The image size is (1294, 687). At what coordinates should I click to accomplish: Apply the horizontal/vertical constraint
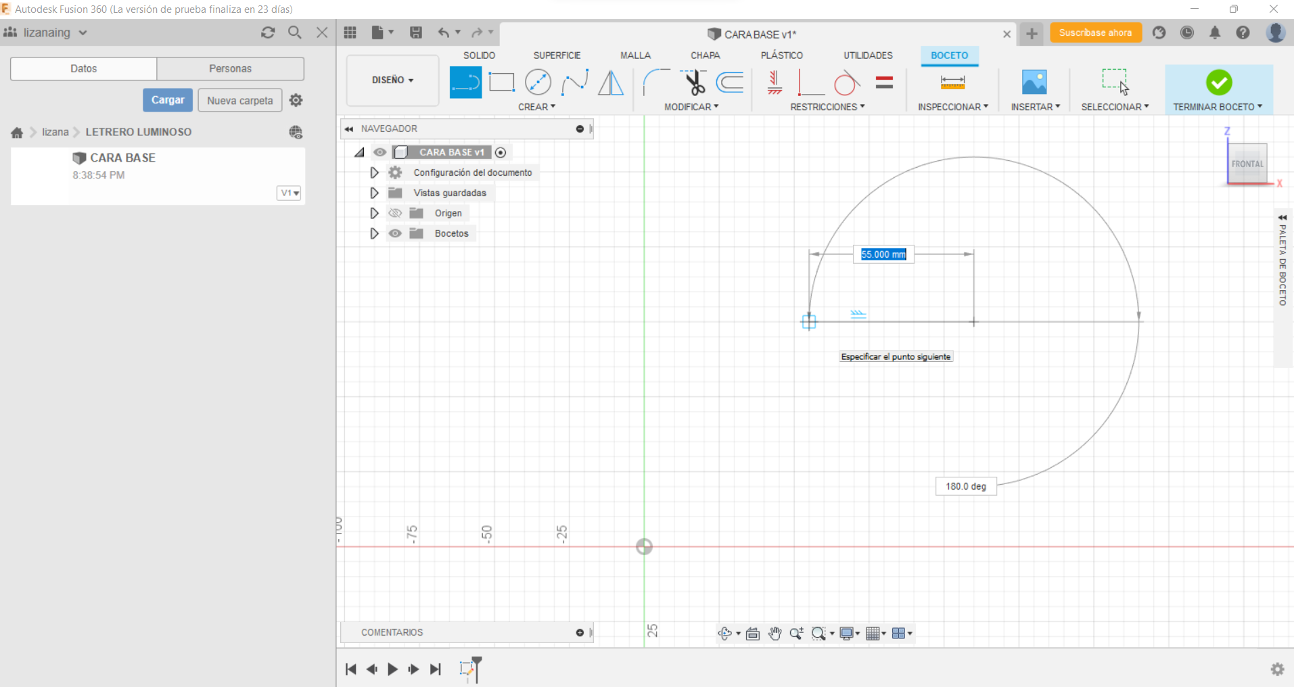point(775,82)
